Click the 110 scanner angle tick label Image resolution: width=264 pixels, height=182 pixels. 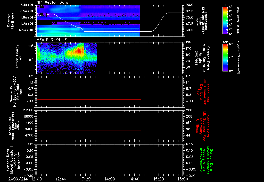tap(188, 55)
